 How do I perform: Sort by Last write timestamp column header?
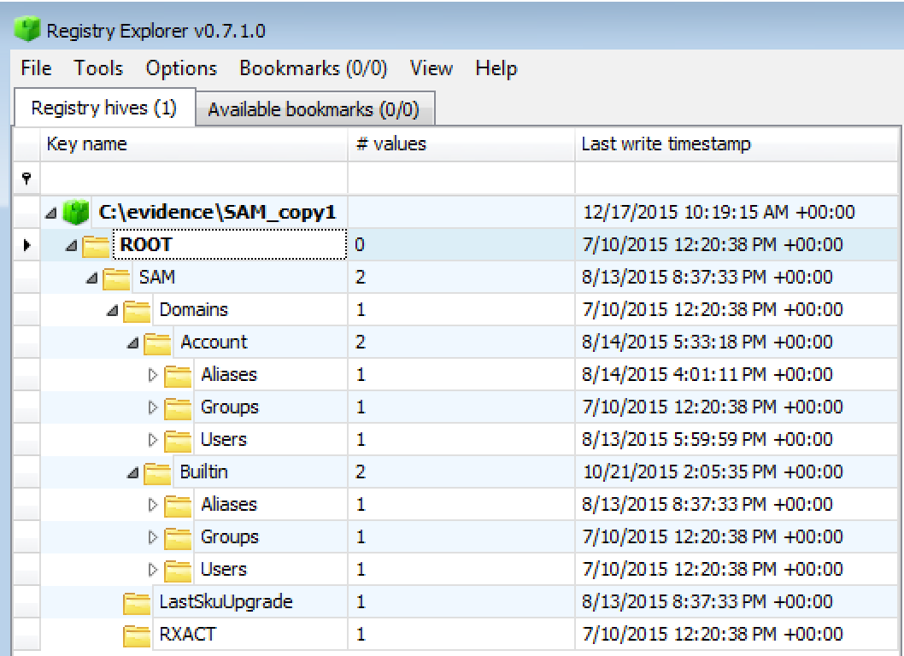(737, 143)
